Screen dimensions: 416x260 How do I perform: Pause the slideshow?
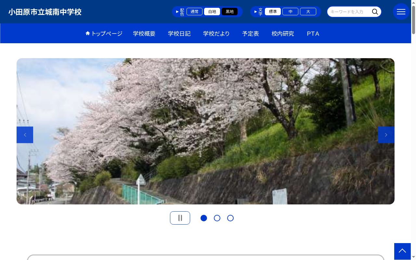click(x=180, y=218)
